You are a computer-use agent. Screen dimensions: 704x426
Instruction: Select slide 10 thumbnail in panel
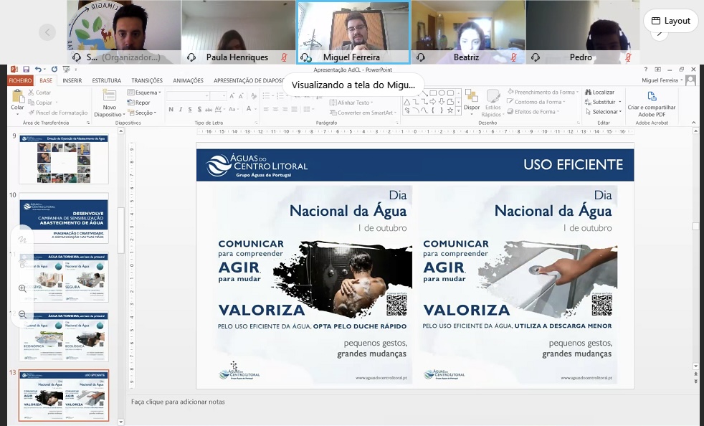click(64, 218)
